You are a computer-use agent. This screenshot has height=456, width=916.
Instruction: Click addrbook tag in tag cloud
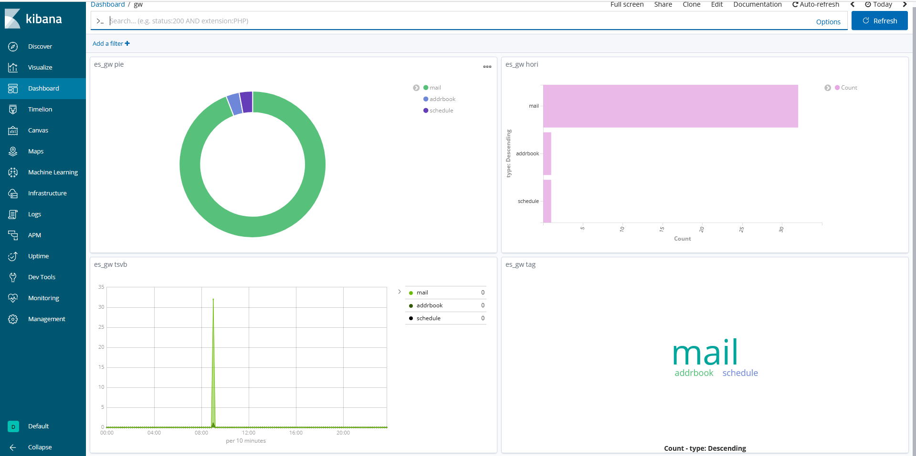(694, 373)
